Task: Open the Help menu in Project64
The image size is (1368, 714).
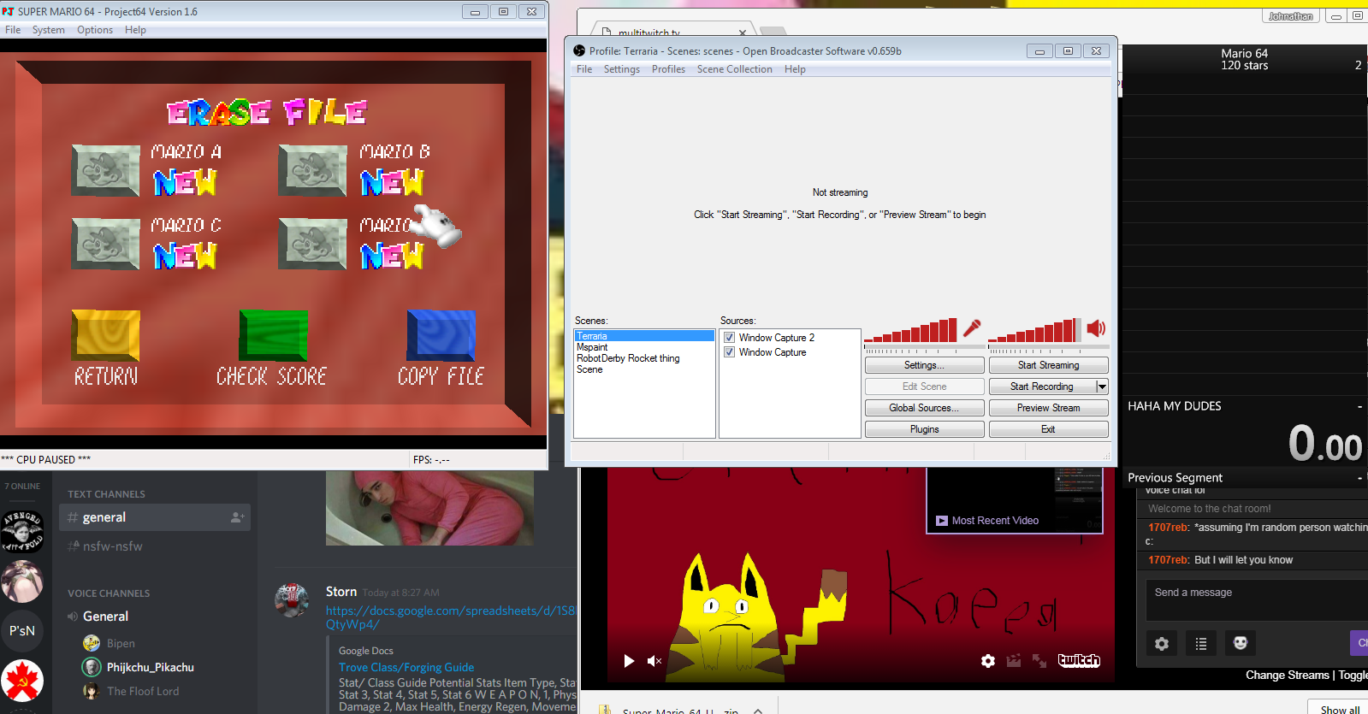Action: (135, 30)
